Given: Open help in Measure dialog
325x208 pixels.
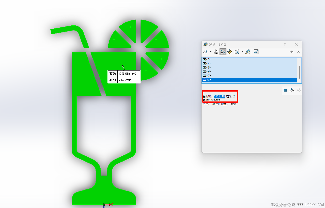Looking at the screenshot, I should [x=285, y=44].
